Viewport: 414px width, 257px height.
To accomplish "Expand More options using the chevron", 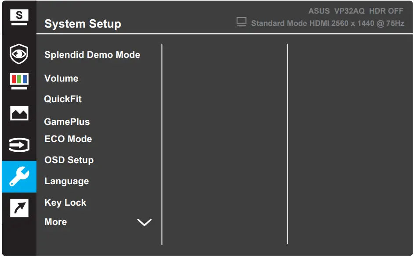I will pos(145,222).
